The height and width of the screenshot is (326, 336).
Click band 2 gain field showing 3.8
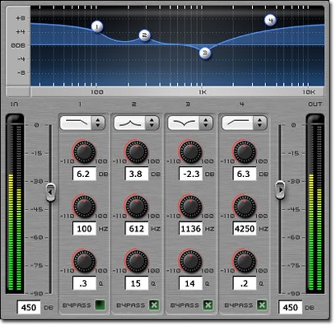[136, 174]
